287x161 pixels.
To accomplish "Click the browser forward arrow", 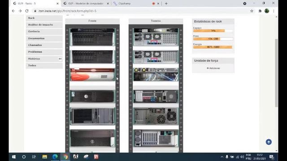I will 20,11.
